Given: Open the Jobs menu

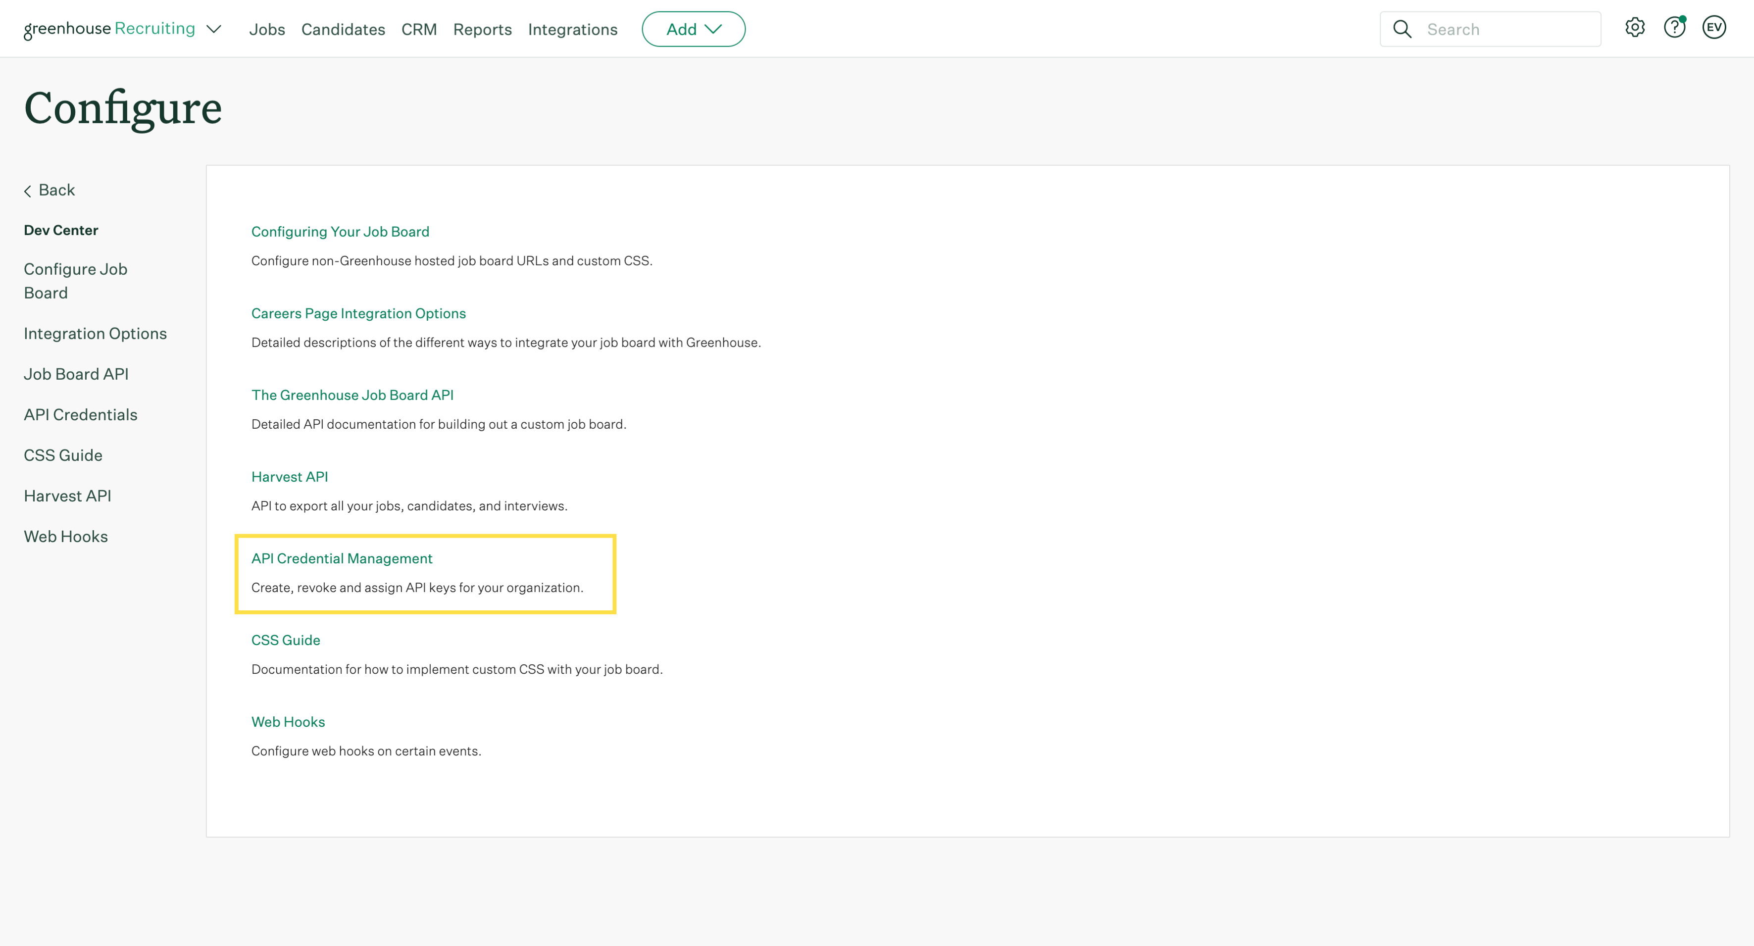Looking at the screenshot, I should click(267, 29).
